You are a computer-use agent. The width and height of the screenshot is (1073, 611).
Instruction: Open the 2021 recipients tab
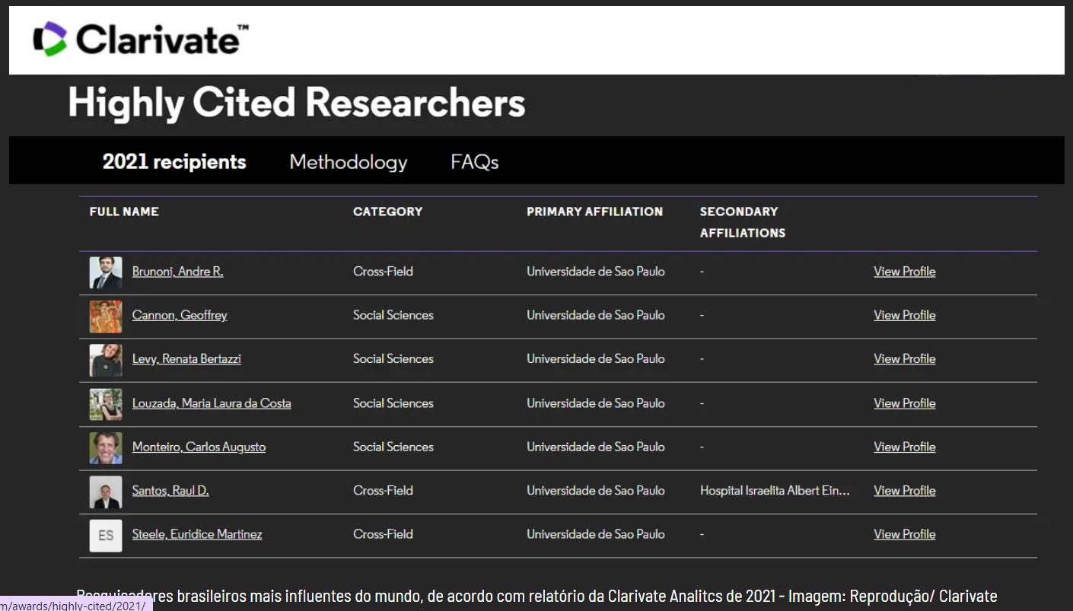[x=174, y=162]
